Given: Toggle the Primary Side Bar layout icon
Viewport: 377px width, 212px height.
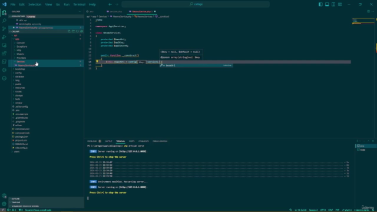Looking at the screenshot, I should click(320, 4).
